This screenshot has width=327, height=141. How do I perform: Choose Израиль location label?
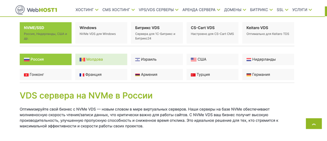click(x=149, y=60)
